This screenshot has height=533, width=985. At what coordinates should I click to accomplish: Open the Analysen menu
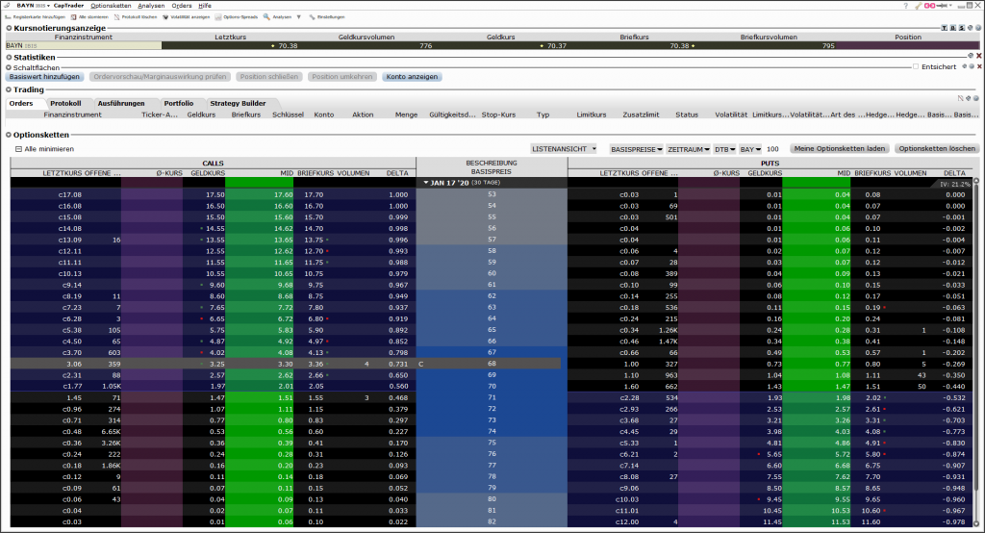[x=151, y=6]
